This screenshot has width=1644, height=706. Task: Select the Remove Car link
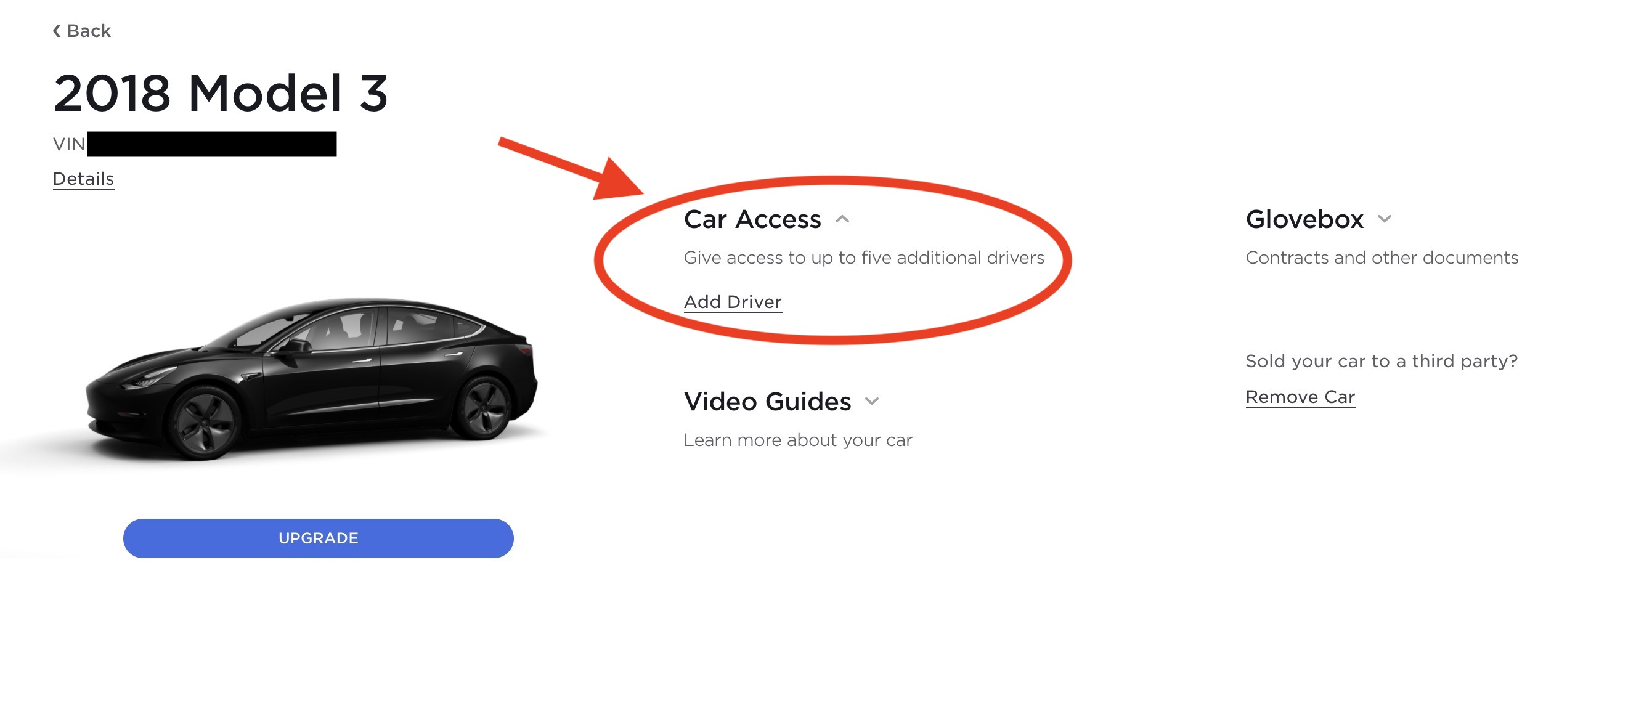[1300, 397]
